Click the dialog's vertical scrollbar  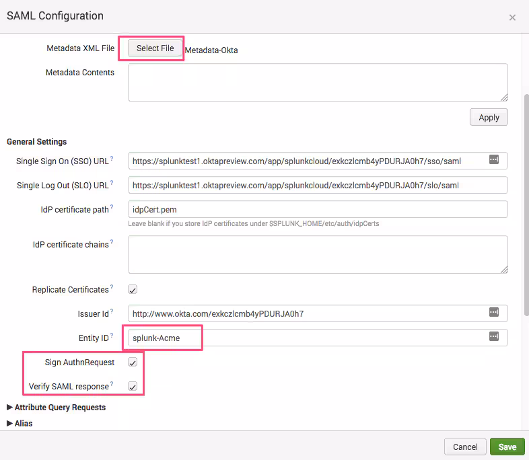526,202
